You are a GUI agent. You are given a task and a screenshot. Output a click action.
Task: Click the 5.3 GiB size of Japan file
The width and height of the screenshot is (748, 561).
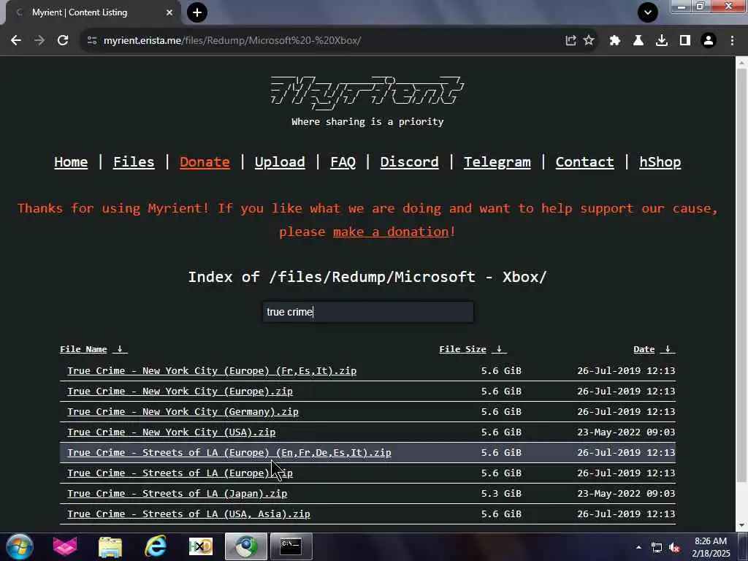click(x=501, y=494)
